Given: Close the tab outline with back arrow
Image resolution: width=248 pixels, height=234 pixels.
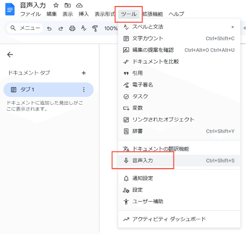Looking at the screenshot, I should 10,55.
